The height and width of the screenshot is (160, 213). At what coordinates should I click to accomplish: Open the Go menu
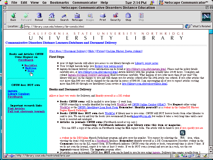coord(44,2)
